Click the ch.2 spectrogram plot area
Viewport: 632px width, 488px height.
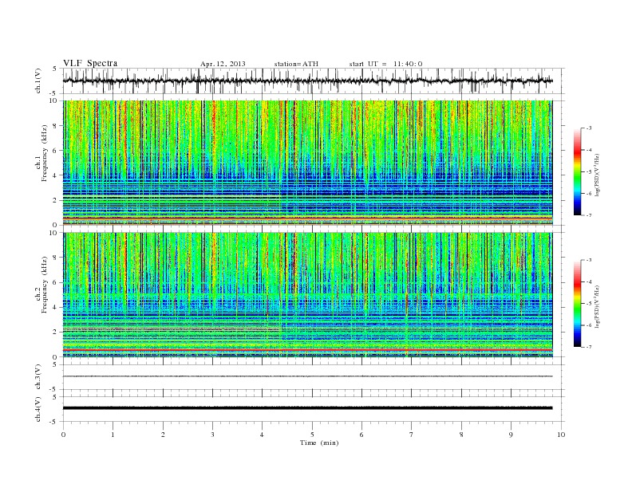(307, 295)
